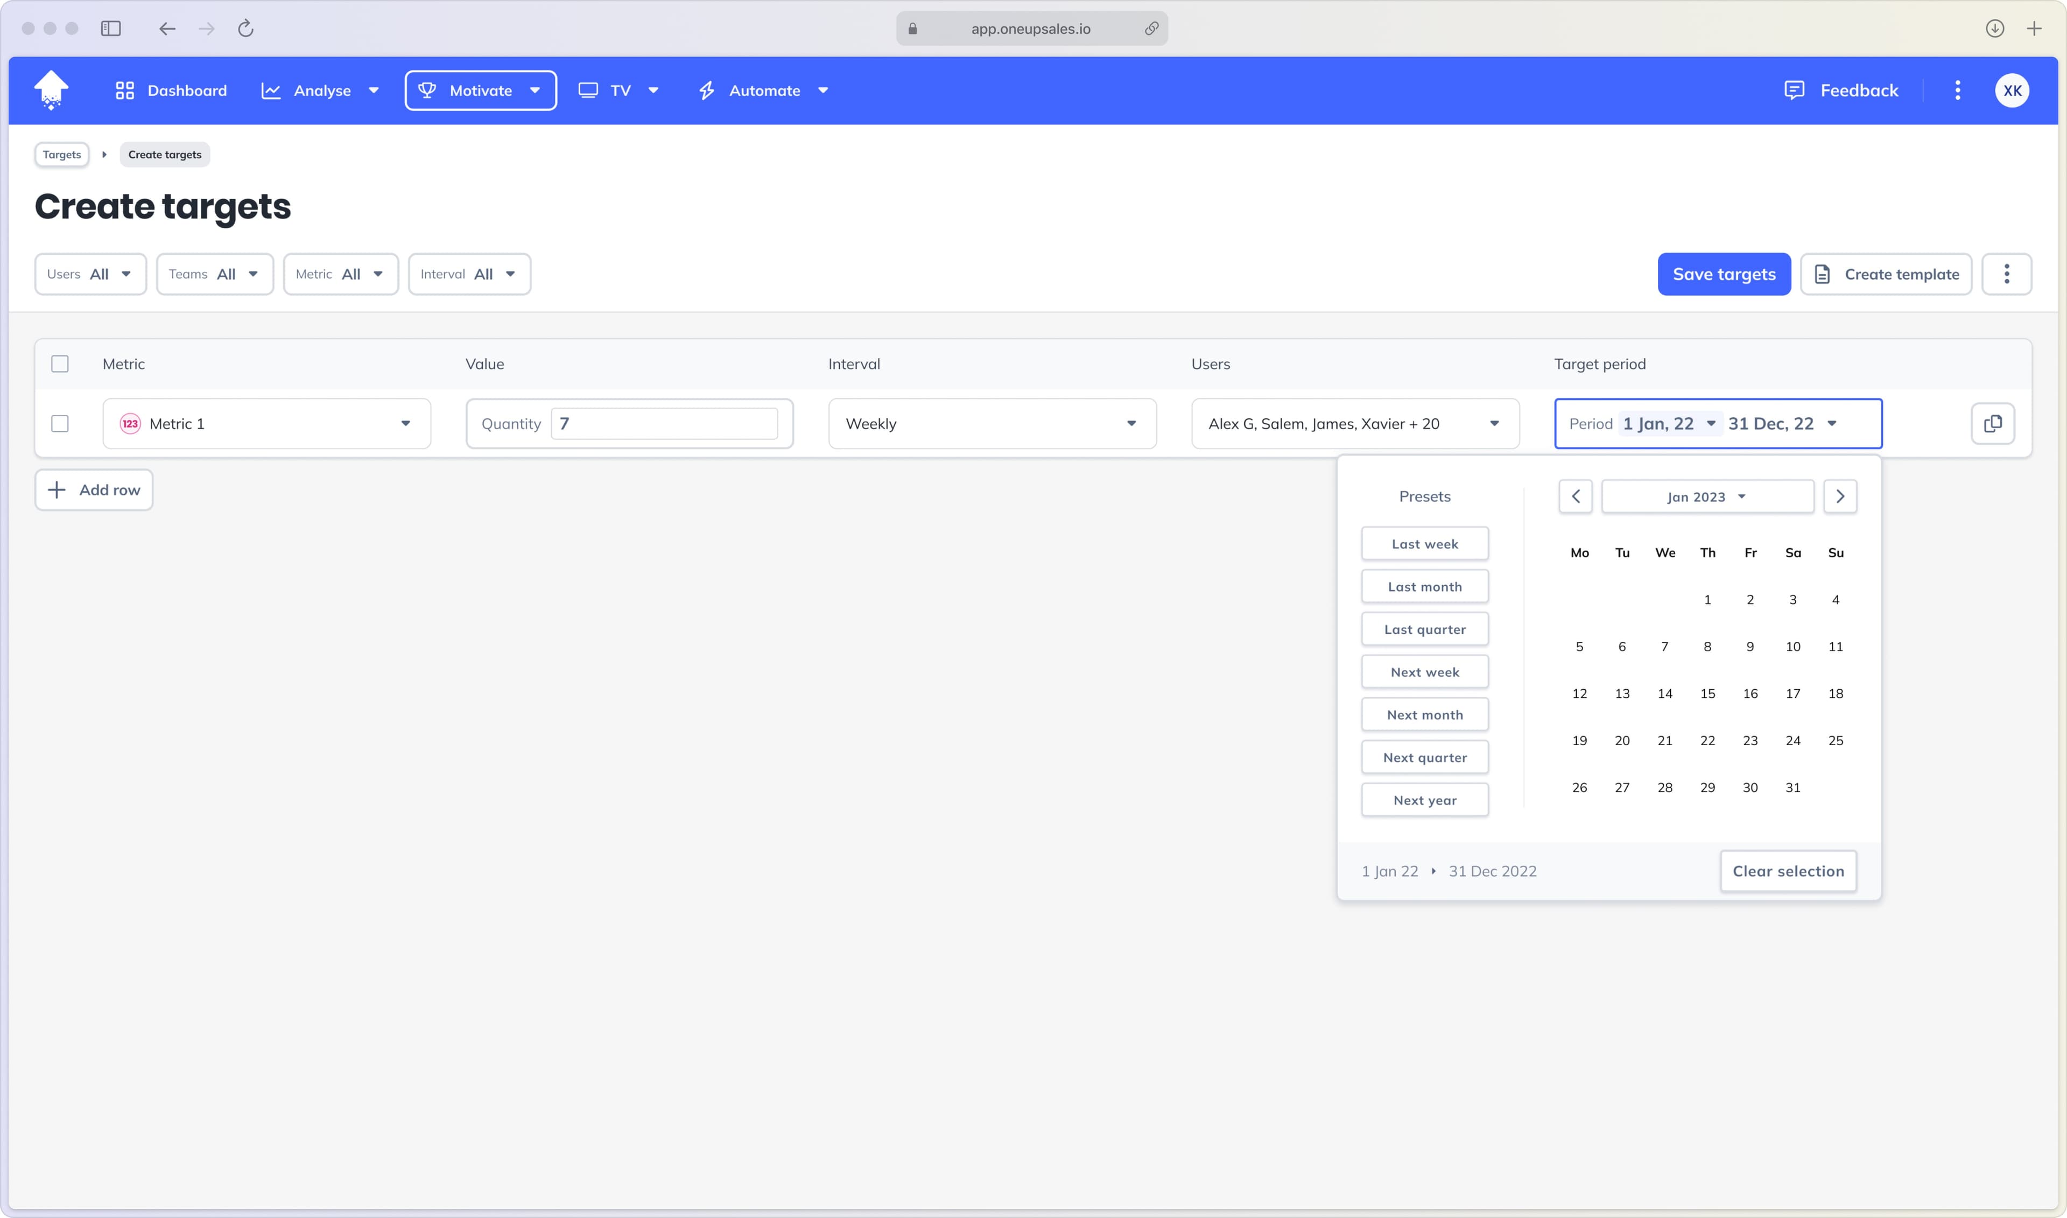Screen dimensions: 2067x1218
Task: Open a new browser tab with plus
Action: coord(2034,29)
